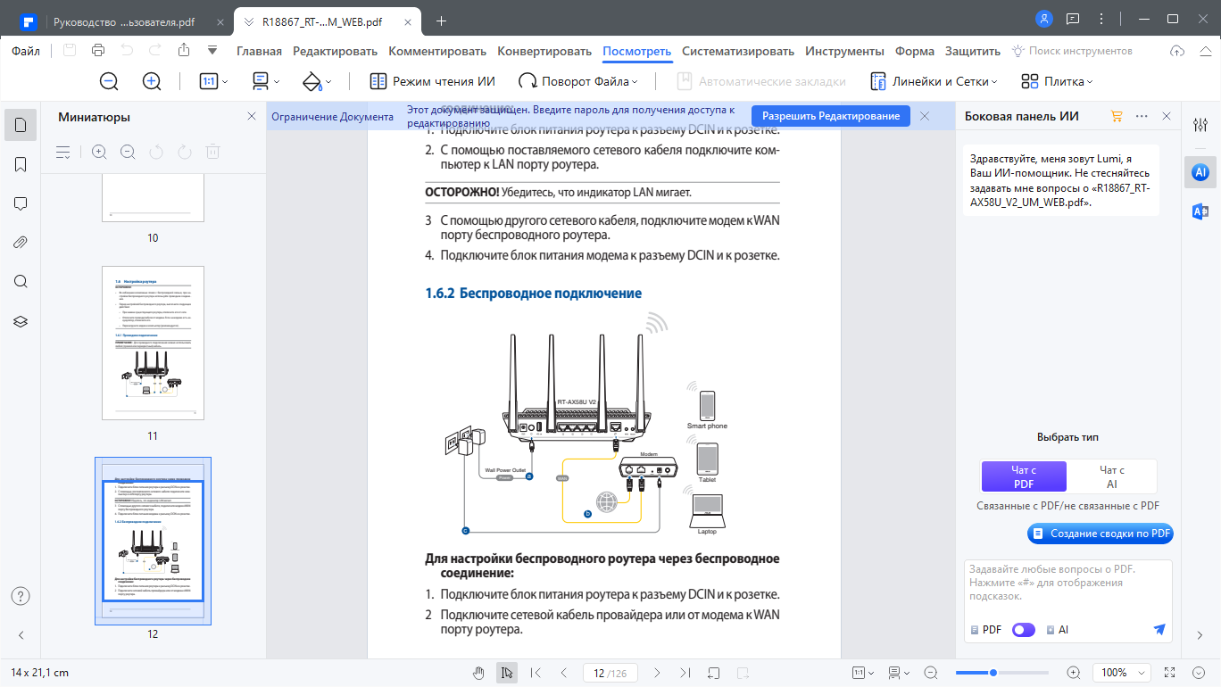Zoom out using the ribbon minus magnifier
The image size is (1221, 687).
[x=109, y=81]
